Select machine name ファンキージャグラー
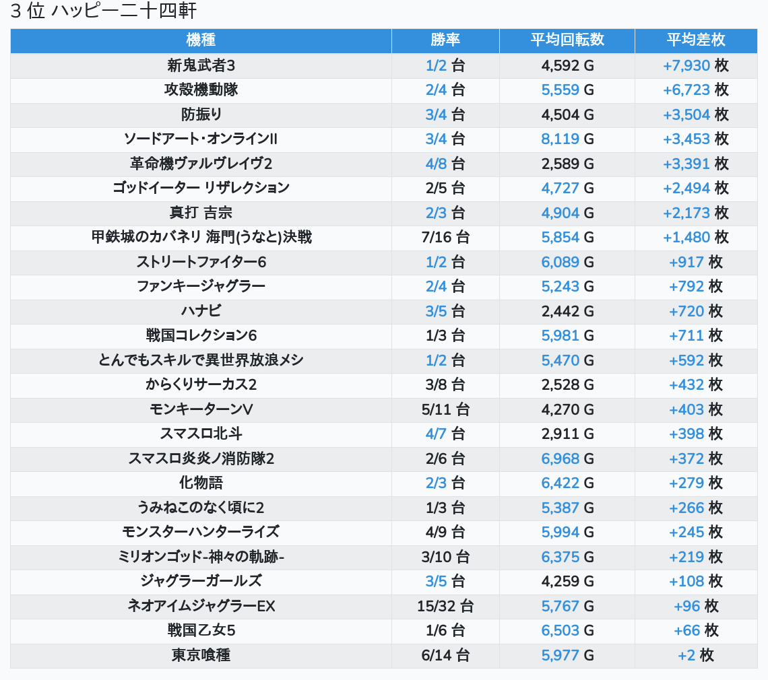The height and width of the screenshot is (680, 768). coord(201,286)
